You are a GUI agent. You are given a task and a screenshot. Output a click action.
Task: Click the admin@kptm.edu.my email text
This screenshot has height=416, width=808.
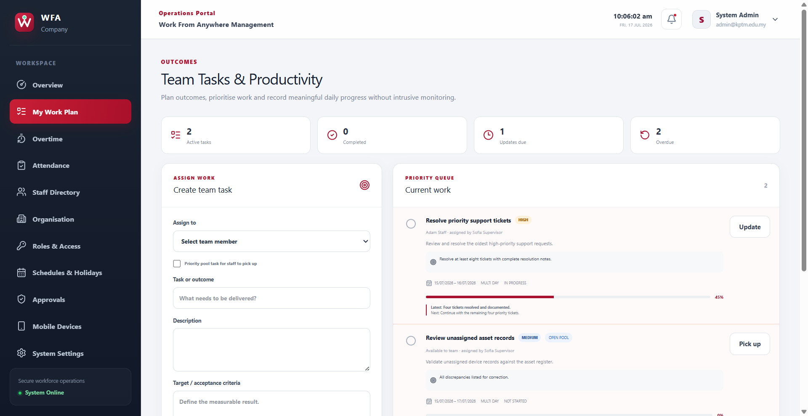741,25
